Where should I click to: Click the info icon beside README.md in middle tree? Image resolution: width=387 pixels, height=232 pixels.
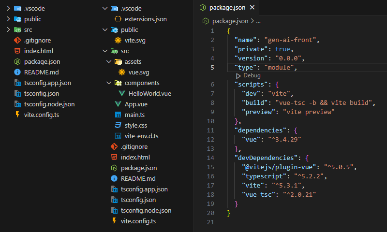[114, 178]
